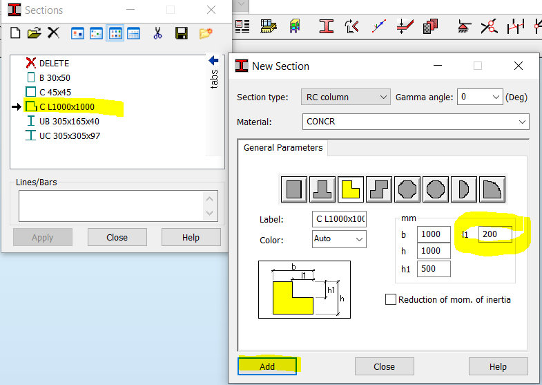Click the black X delete icon in Sections toolbar

(53, 33)
